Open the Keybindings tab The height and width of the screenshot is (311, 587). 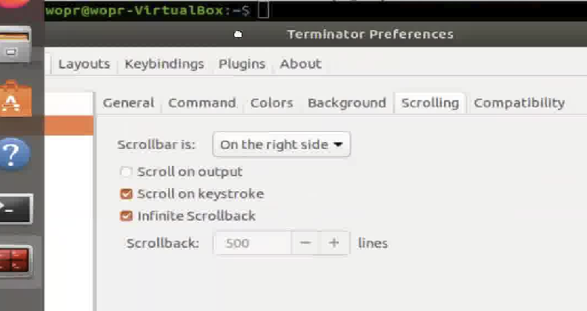(165, 64)
